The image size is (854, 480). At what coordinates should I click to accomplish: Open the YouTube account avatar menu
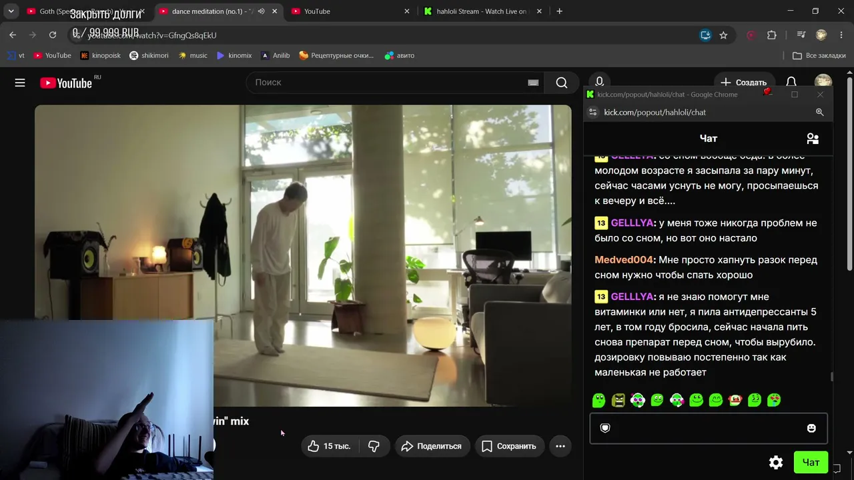tap(823, 81)
